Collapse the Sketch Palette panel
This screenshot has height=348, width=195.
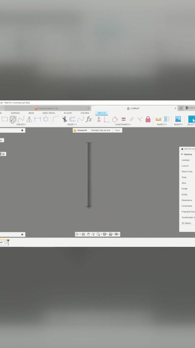[x=182, y=149]
